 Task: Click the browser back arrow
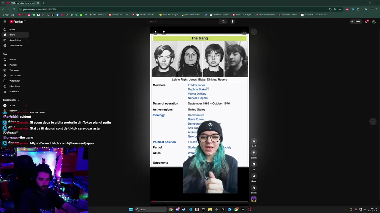pos(3,9)
